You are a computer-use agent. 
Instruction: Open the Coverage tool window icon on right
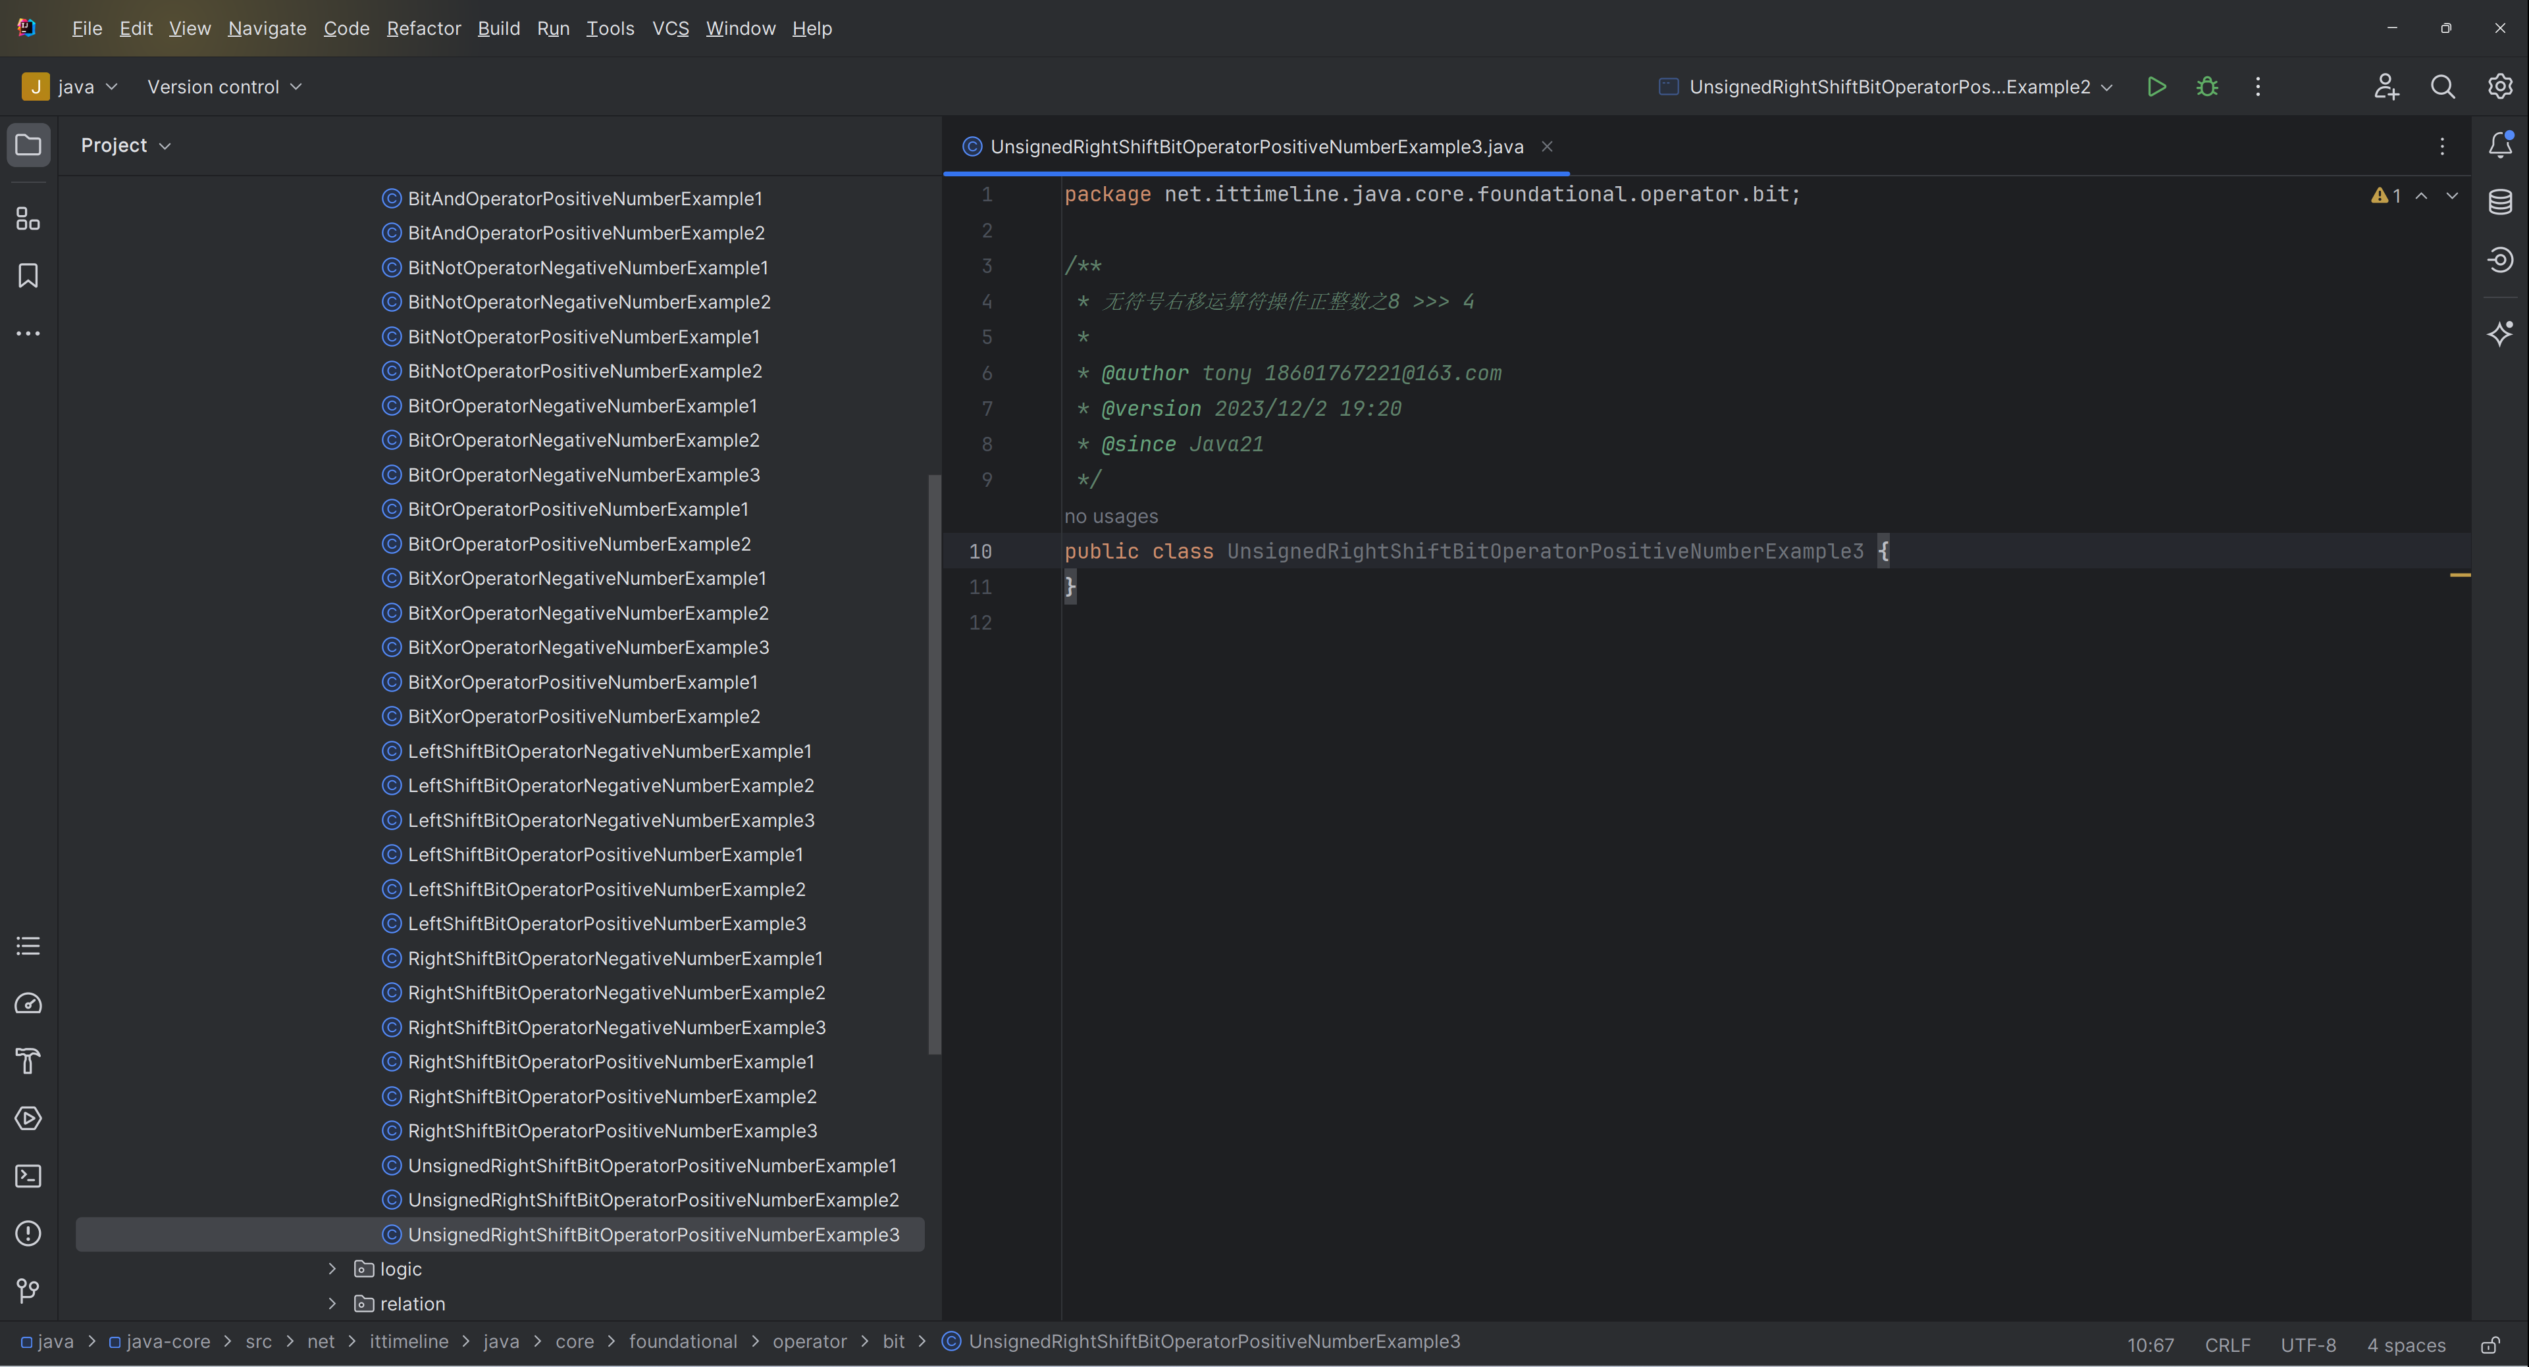(2499, 260)
